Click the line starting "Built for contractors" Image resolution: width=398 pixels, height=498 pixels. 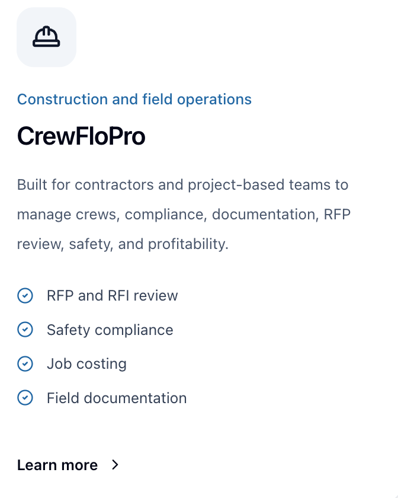point(182,184)
